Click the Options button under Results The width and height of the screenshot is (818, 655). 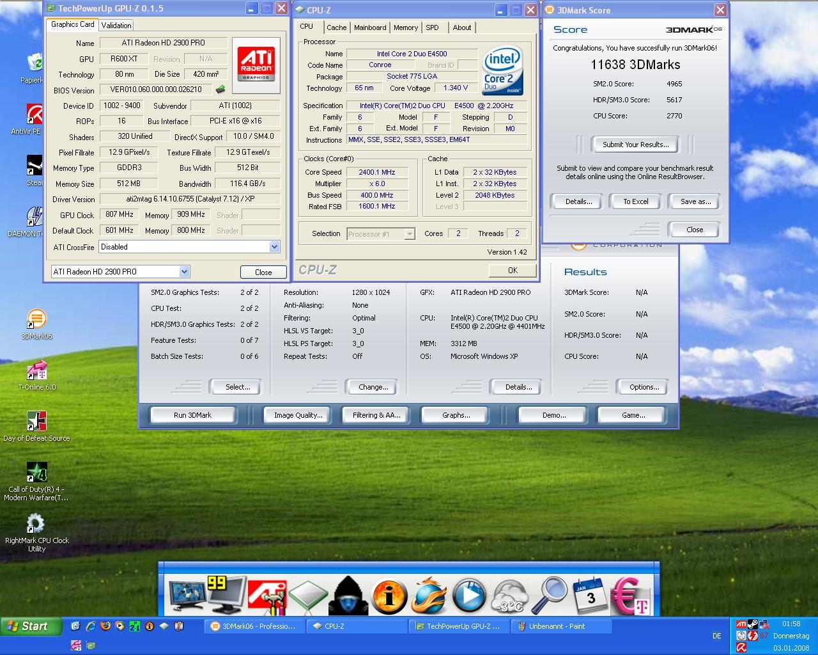644,387
